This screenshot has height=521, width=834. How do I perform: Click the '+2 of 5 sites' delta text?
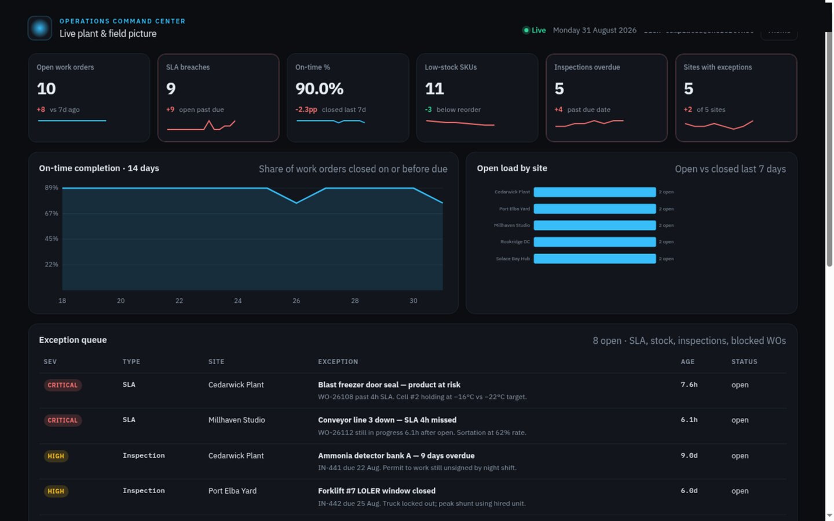pos(704,109)
